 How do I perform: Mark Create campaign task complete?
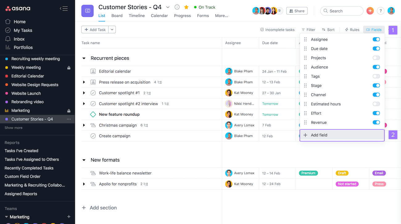[93, 136]
